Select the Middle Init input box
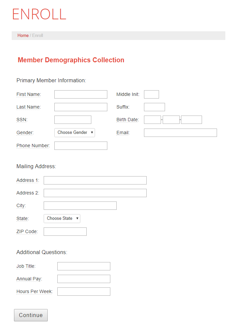The image size is (243, 336). (x=151, y=95)
